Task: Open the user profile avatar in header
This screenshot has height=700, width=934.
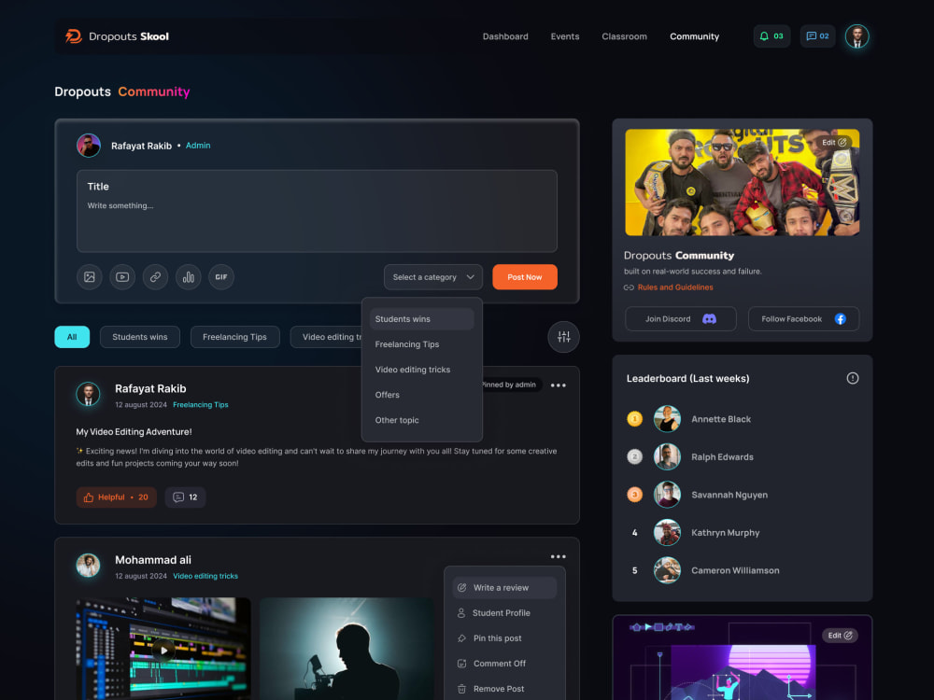Action: pos(856,36)
